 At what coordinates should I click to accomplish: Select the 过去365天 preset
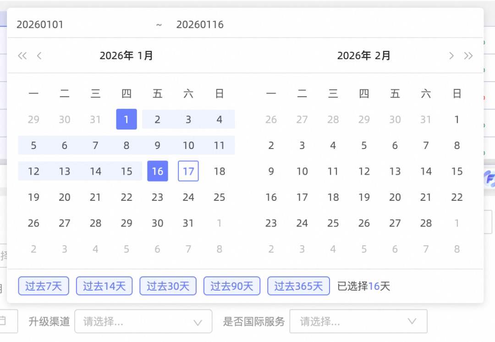pyautogui.click(x=298, y=286)
